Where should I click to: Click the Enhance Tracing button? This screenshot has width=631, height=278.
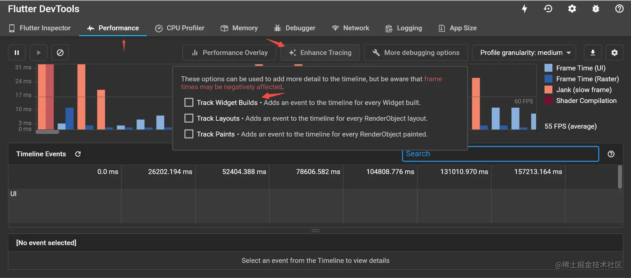320,53
